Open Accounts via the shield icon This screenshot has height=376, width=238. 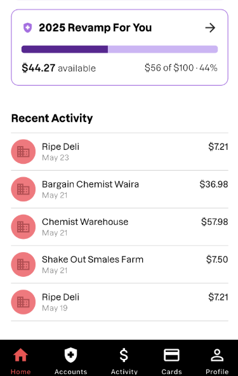click(x=70, y=355)
